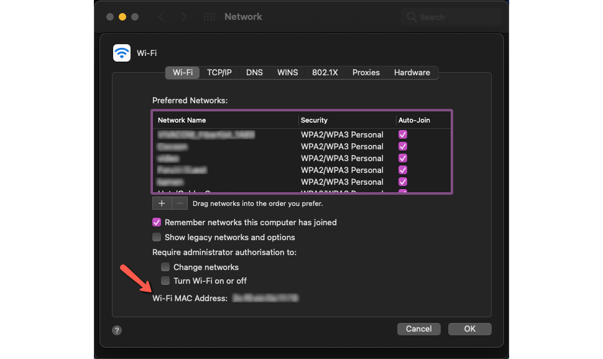This screenshot has width=603, height=359.
Task: Go to the Proxies tab
Action: point(366,73)
